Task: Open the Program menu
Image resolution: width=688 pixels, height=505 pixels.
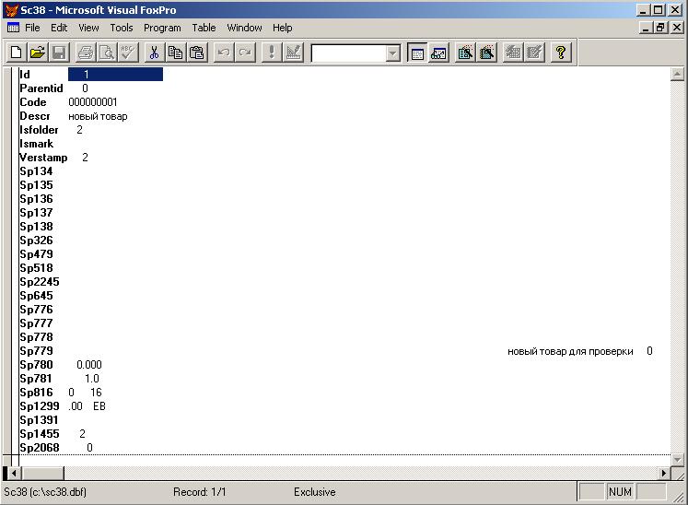Action: coord(162,28)
